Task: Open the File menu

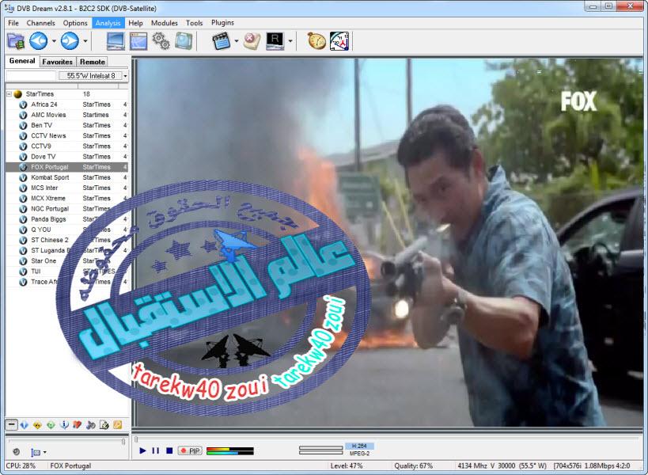Action: [13, 23]
